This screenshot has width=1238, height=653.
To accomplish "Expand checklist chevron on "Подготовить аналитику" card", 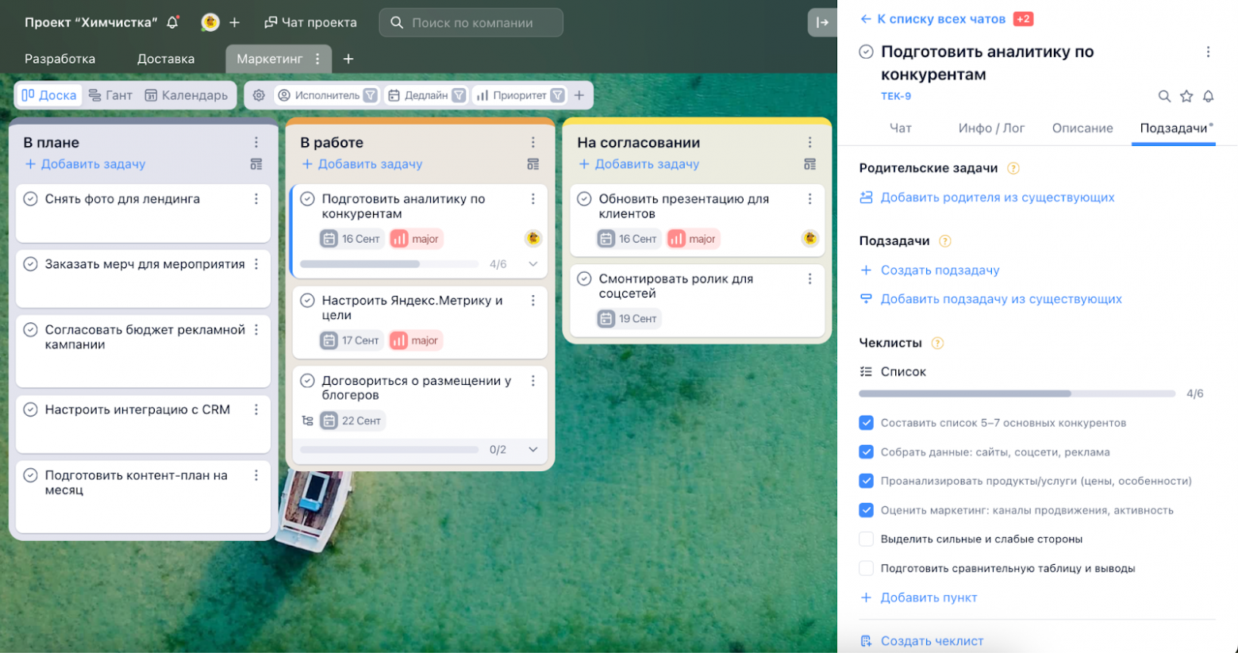I will (x=533, y=264).
